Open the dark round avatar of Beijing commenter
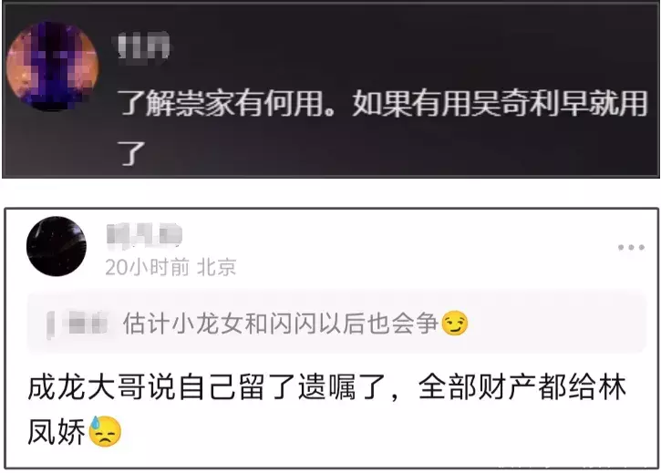The height and width of the screenshot is (473, 661). (56, 246)
